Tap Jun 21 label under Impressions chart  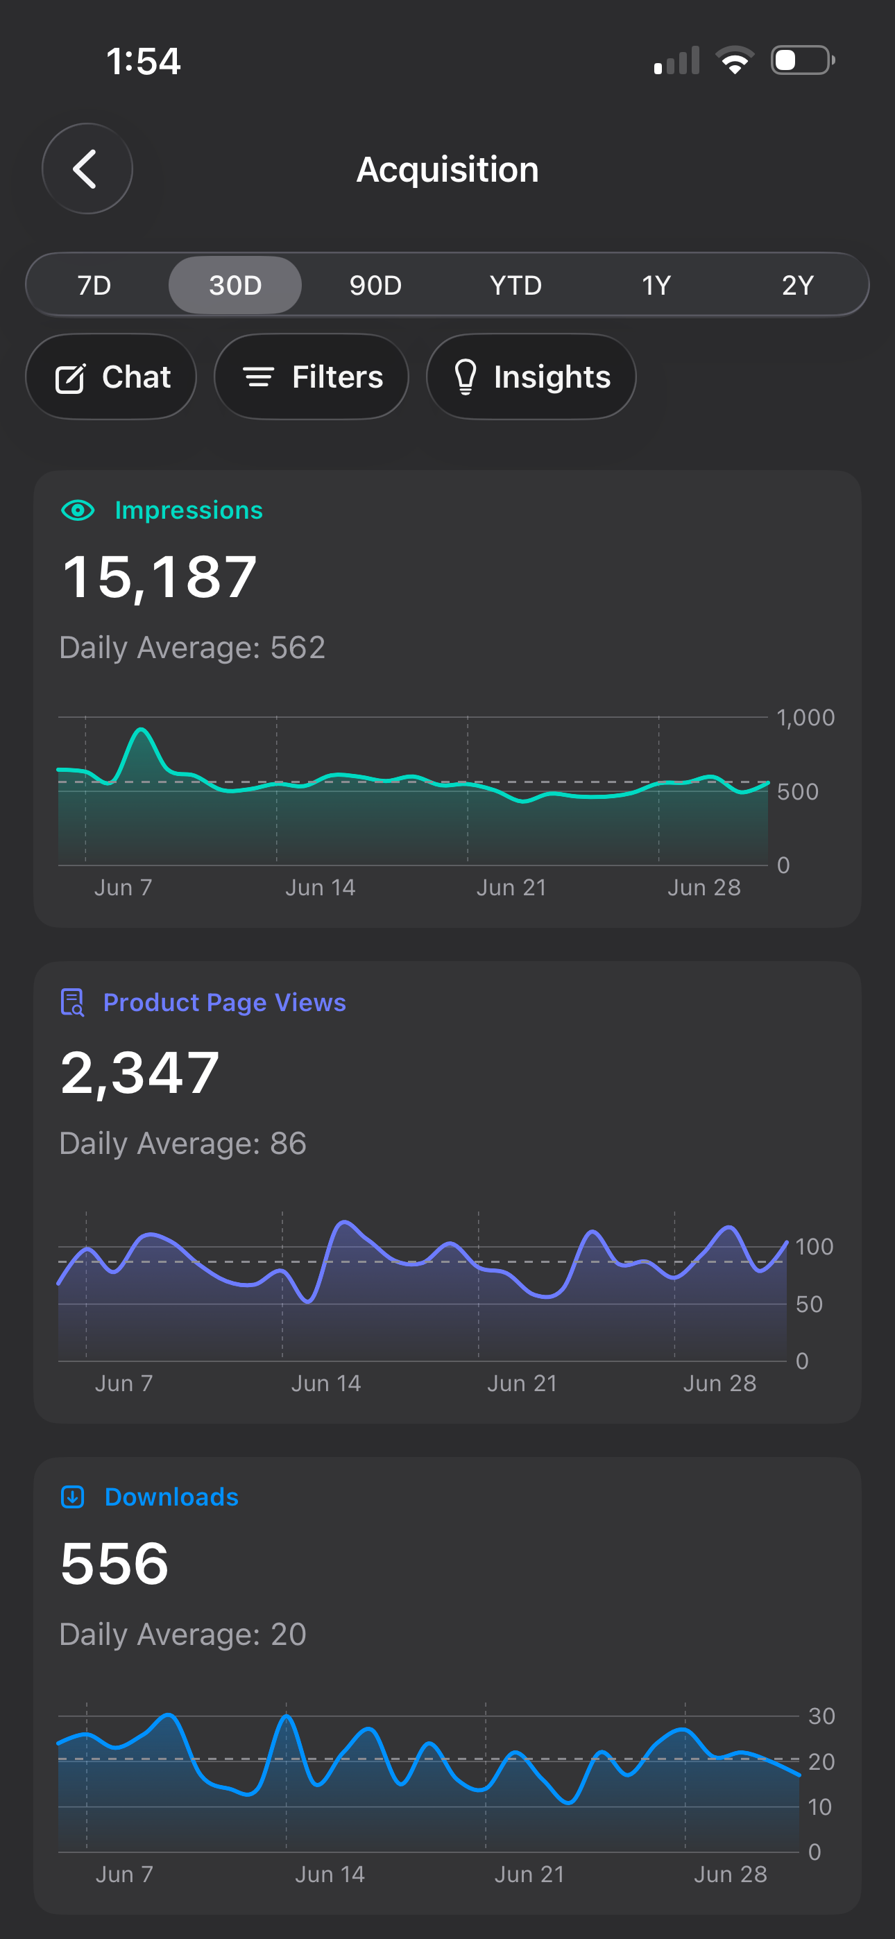point(511,888)
